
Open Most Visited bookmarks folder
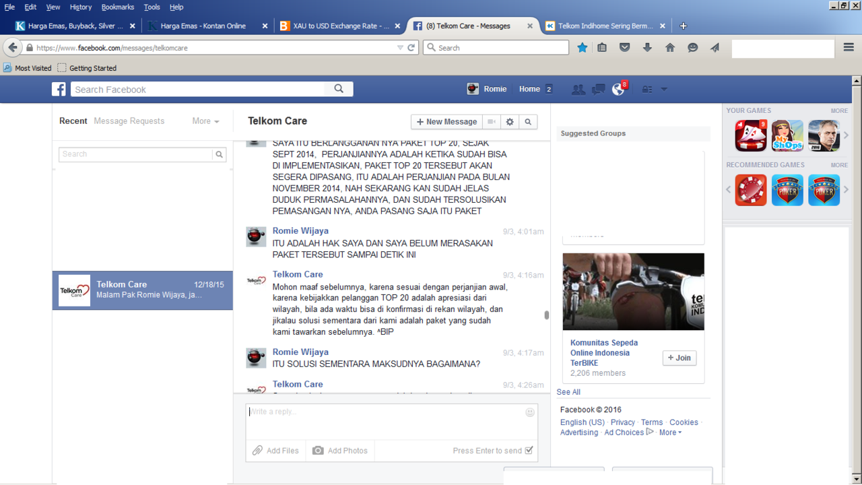click(28, 68)
